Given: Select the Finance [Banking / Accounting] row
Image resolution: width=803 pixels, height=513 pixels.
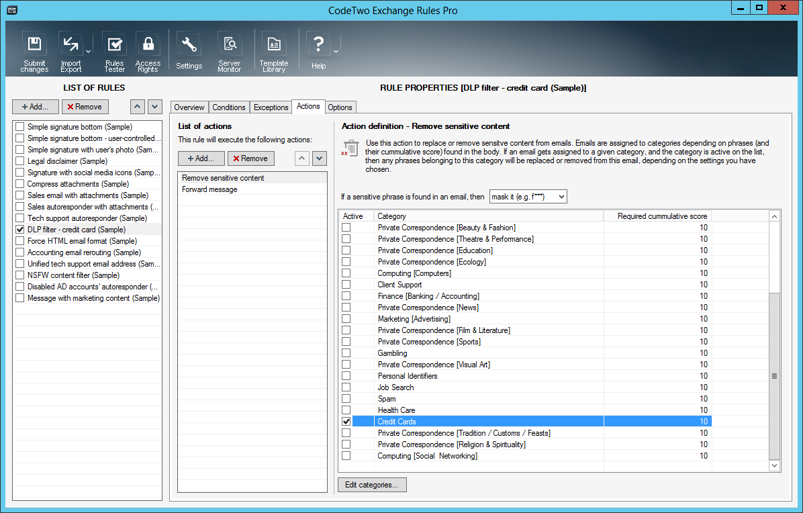Looking at the screenshot, I should (x=525, y=296).
